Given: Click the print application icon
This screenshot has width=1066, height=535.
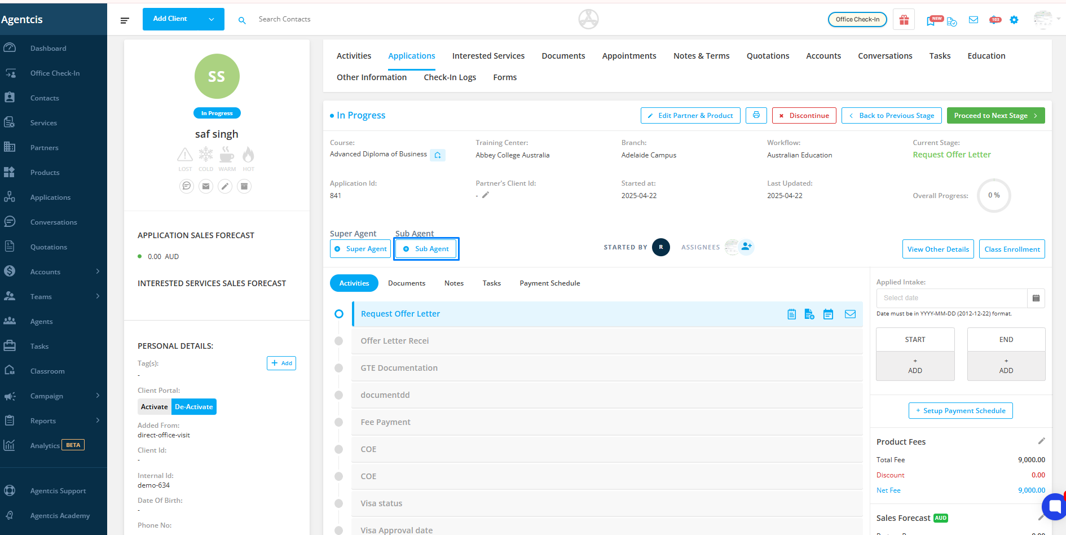Looking at the screenshot, I should coord(756,115).
